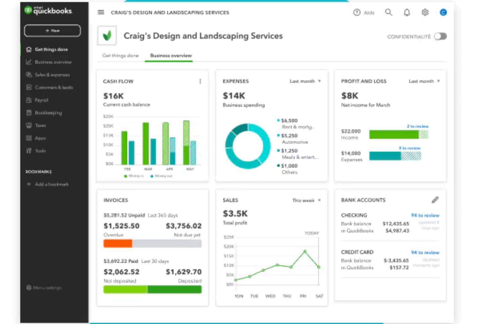
Task: Click the $1,525.50 overdue amount
Action: 122,226
